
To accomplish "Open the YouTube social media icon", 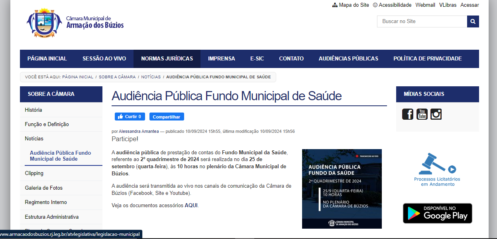I will 422,114.
